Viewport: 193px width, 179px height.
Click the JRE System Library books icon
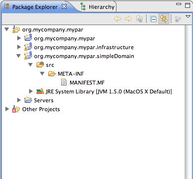(40, 91)
